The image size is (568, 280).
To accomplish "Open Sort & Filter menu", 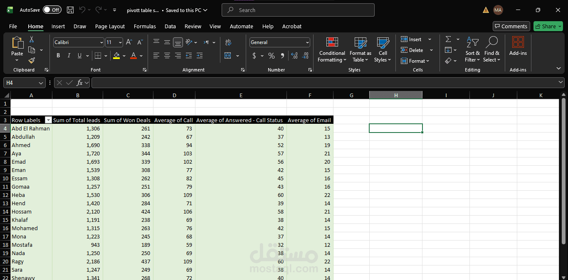I will click(x=472, y=49).
